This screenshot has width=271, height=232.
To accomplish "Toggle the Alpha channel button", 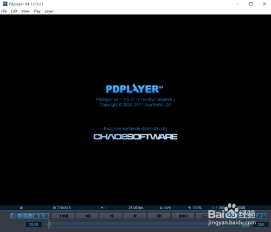I will pyautogui.click(x=36, y=216).
